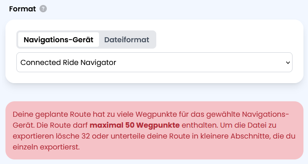Click the first line of the error message
Viewport: 308px width, 164px height.
[x=151, y=114]
